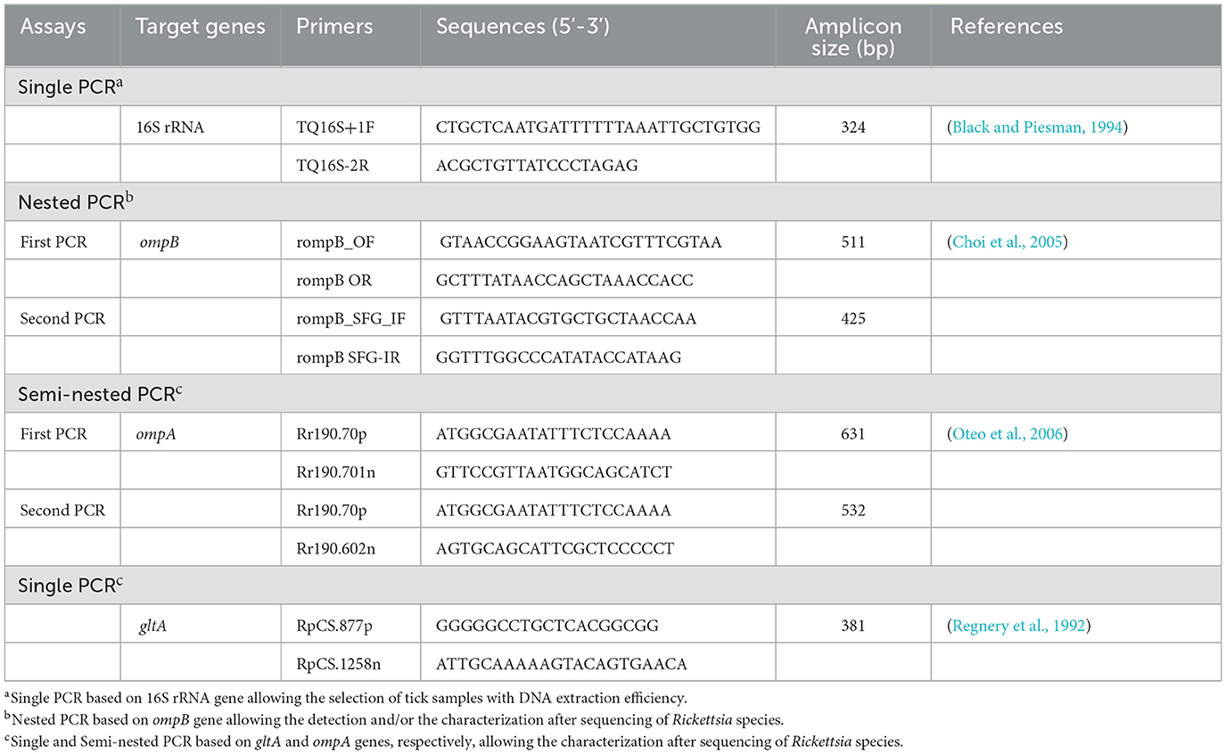Select primer Rr190.701n
This screenshot has width=1226, height=754.
(x=338, y=471)
